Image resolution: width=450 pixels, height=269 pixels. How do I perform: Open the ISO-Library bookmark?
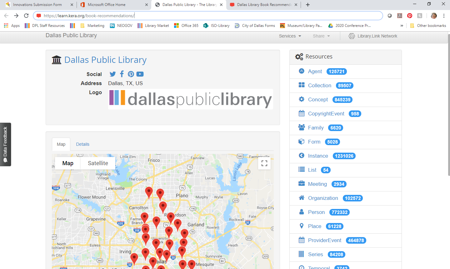(216, 26)
